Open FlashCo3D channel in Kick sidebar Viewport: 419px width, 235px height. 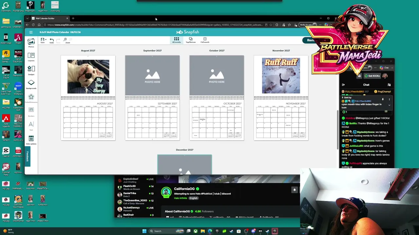coord(136,187)
